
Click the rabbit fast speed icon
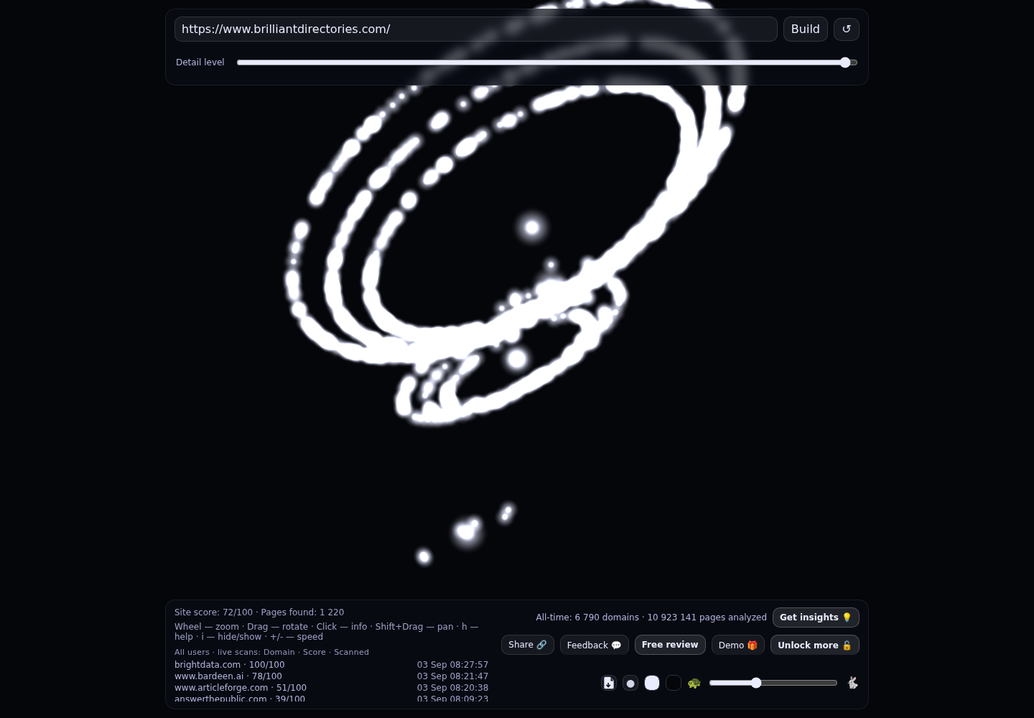pos(852,683)
